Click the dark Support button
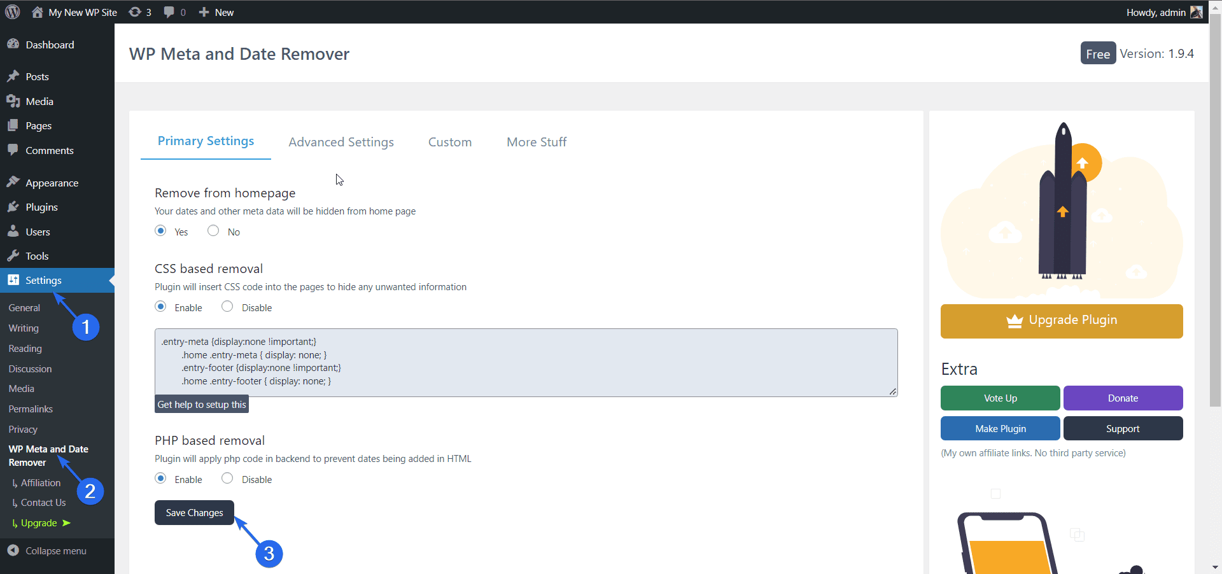Image resolution: width=1222 pixels, height=574 pixels. coord(1123,429)
